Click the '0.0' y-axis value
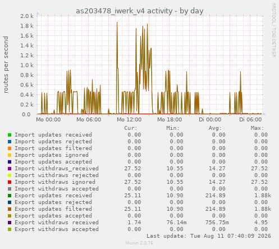The image size is (279, 249). coord(26,115)
